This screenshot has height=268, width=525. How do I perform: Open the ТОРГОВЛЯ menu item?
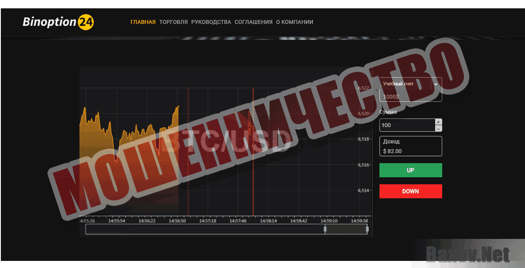point(173,22)
